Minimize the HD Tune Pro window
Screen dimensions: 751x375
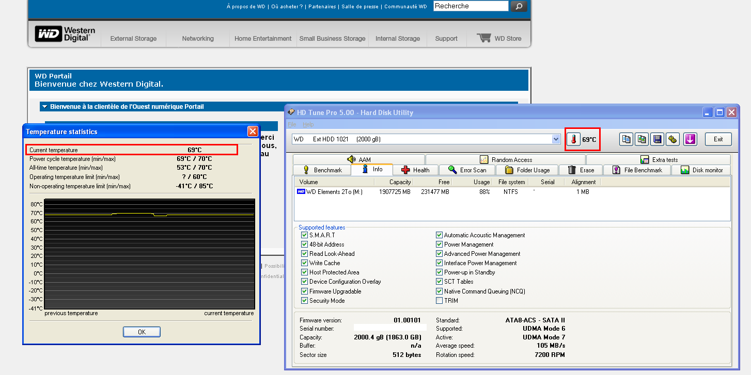(x=707, y=112)
